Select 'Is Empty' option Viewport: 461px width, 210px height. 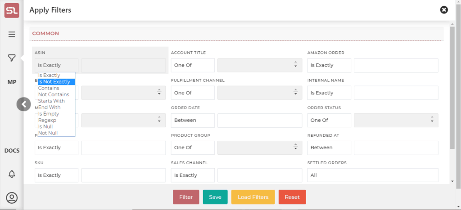(56, 114)
